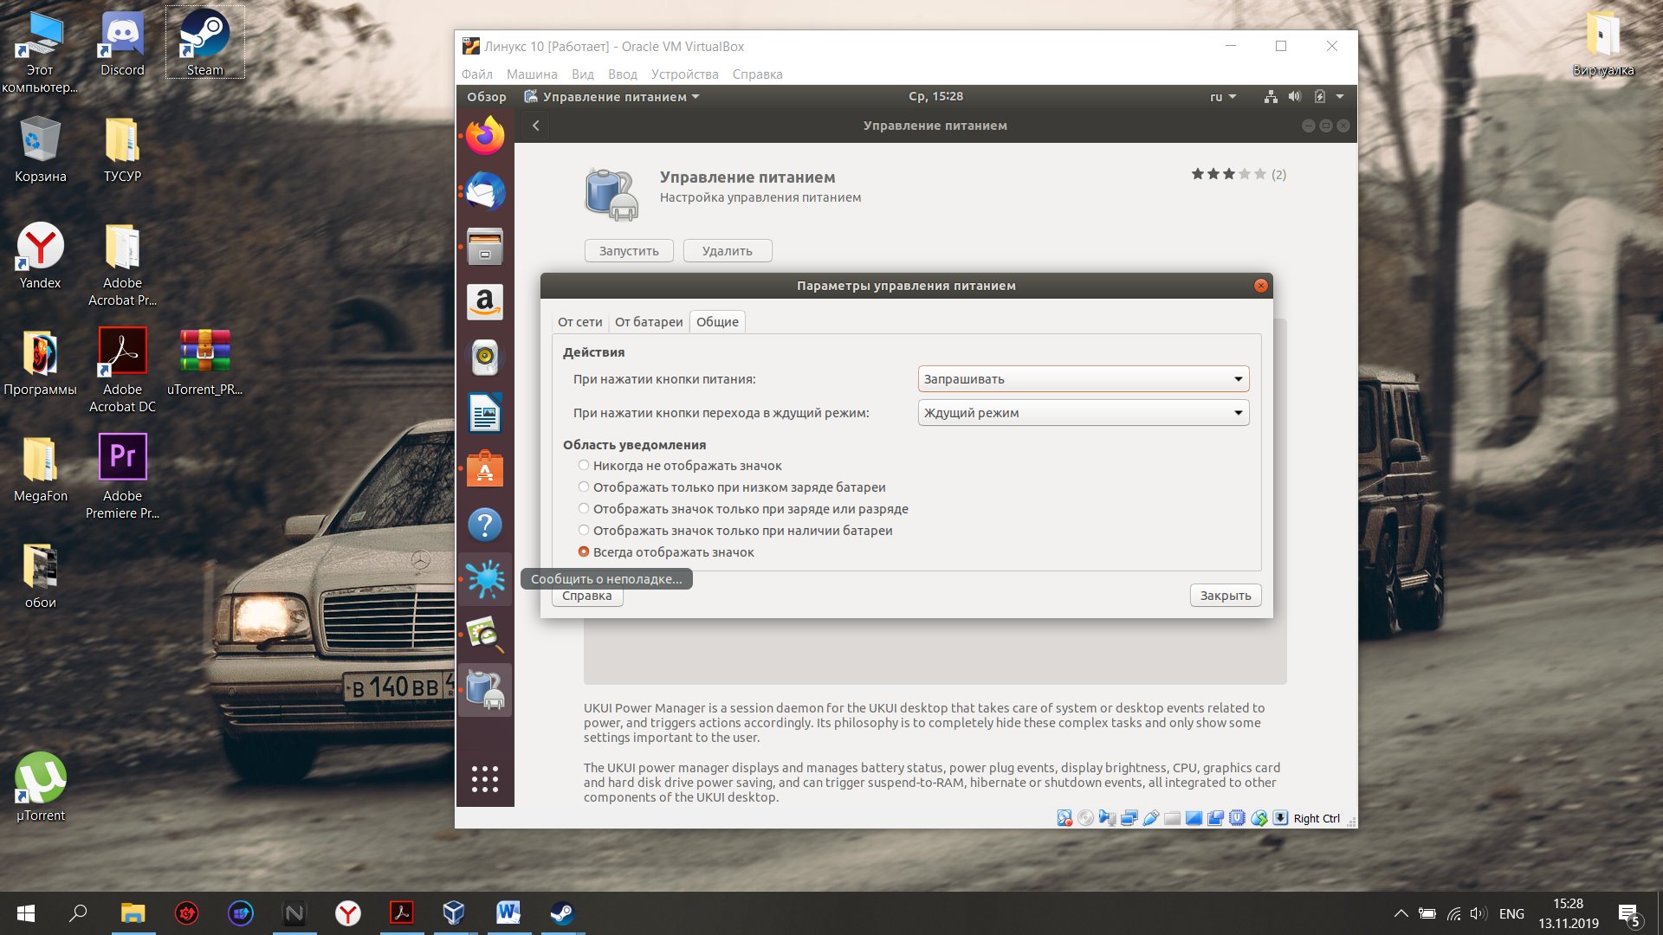This screenshot has width=1663, height=935.
Task: Open the VirtualBox 'Файл' menu
Action: click(x=477, y=74)
